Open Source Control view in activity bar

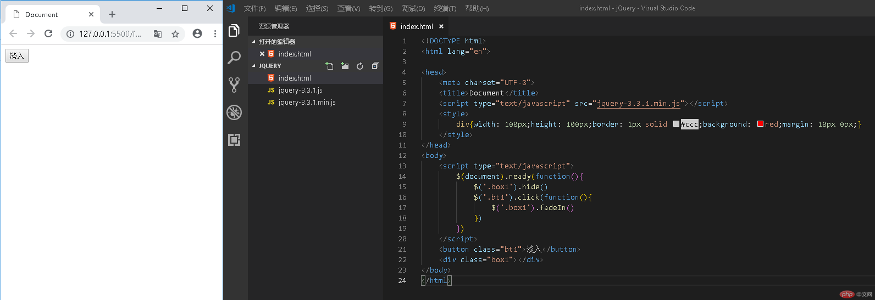tap(234, 84)
